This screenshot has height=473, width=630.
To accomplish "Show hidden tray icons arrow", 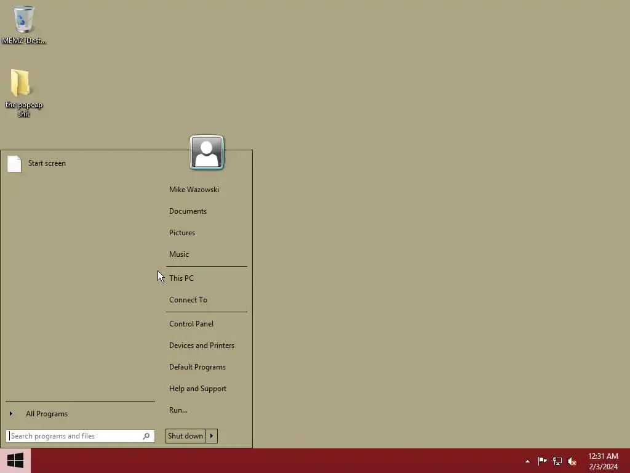I will [527, 461].
